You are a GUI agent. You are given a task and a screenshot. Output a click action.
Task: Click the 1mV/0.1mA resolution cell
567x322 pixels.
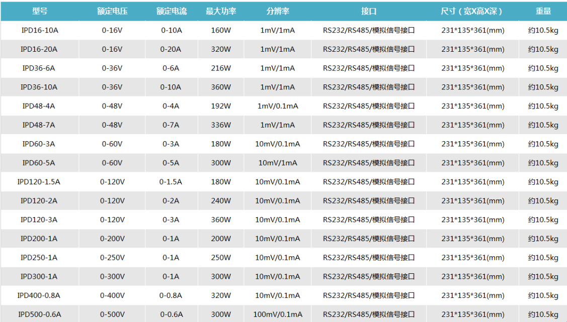coord(277,106)
